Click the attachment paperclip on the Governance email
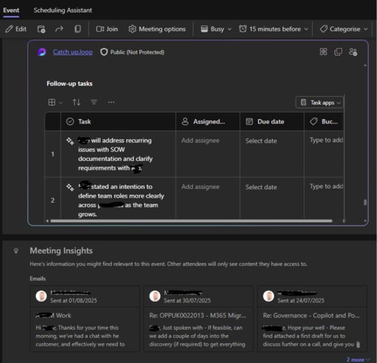The image size is (377, 363). (358, 344)
